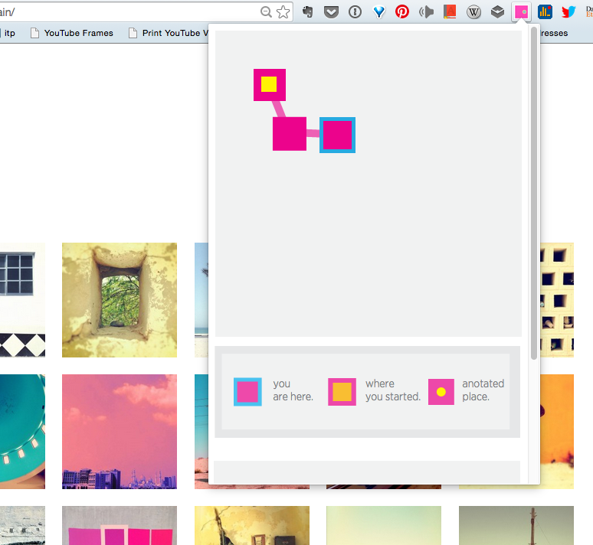The image size is (593, 545).
Task: Open the blue bar chart extension icon
Action: coord(545,12)
